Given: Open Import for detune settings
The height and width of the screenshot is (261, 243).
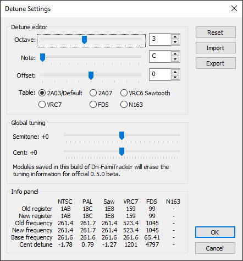Looking at the screenshot, I should 216,48.
